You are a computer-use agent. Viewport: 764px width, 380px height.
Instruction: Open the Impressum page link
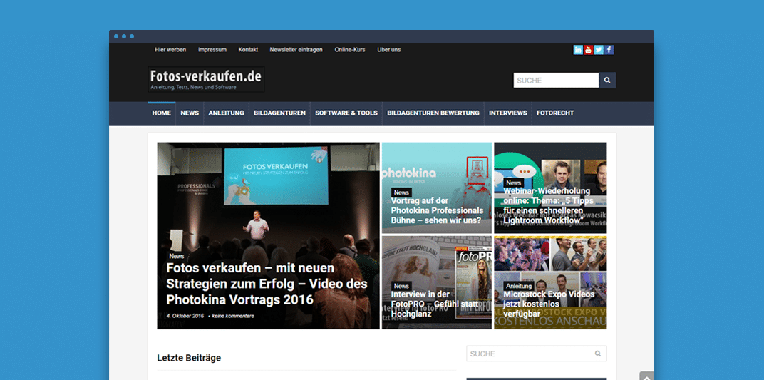pos(212,50)
